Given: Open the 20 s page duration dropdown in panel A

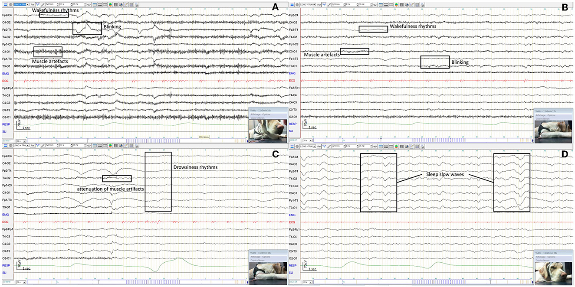Looking at the screenshot, I should [x=21, y=141].
